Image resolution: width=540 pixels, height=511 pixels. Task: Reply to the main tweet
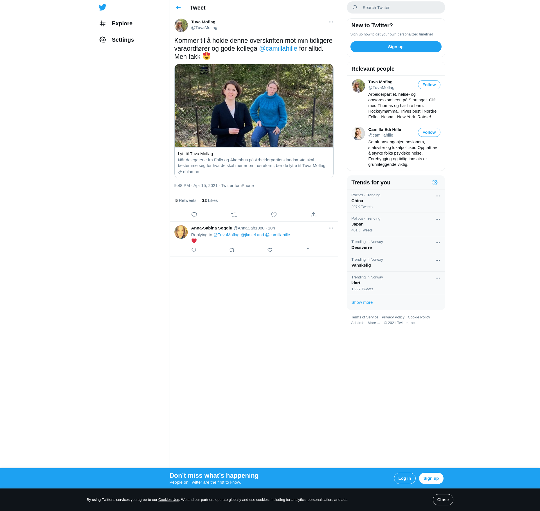194,215
